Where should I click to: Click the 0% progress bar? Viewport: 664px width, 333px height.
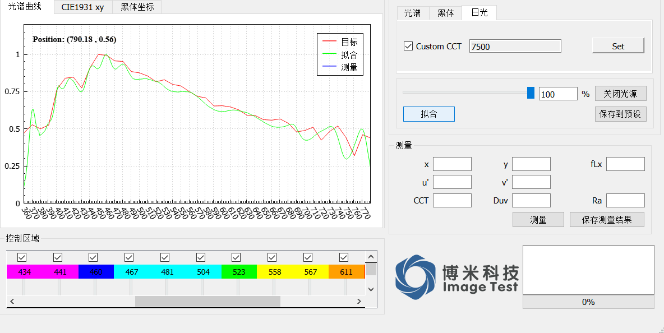pyautogui.click(x=588, y=302)
